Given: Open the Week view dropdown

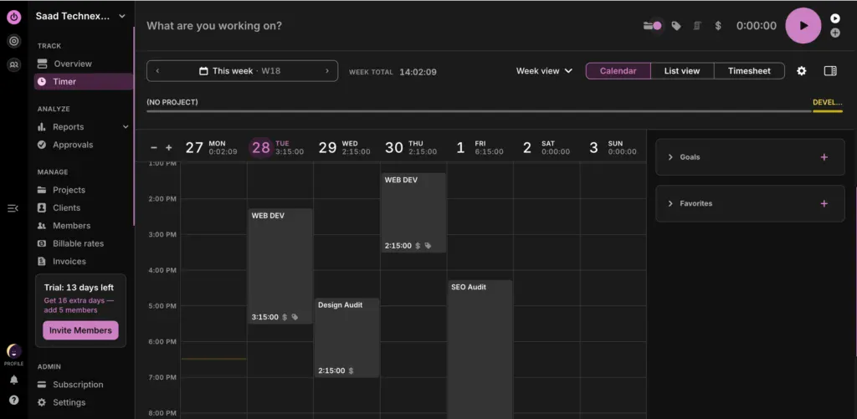Looking at the screenshot, I should click(544, 71).
